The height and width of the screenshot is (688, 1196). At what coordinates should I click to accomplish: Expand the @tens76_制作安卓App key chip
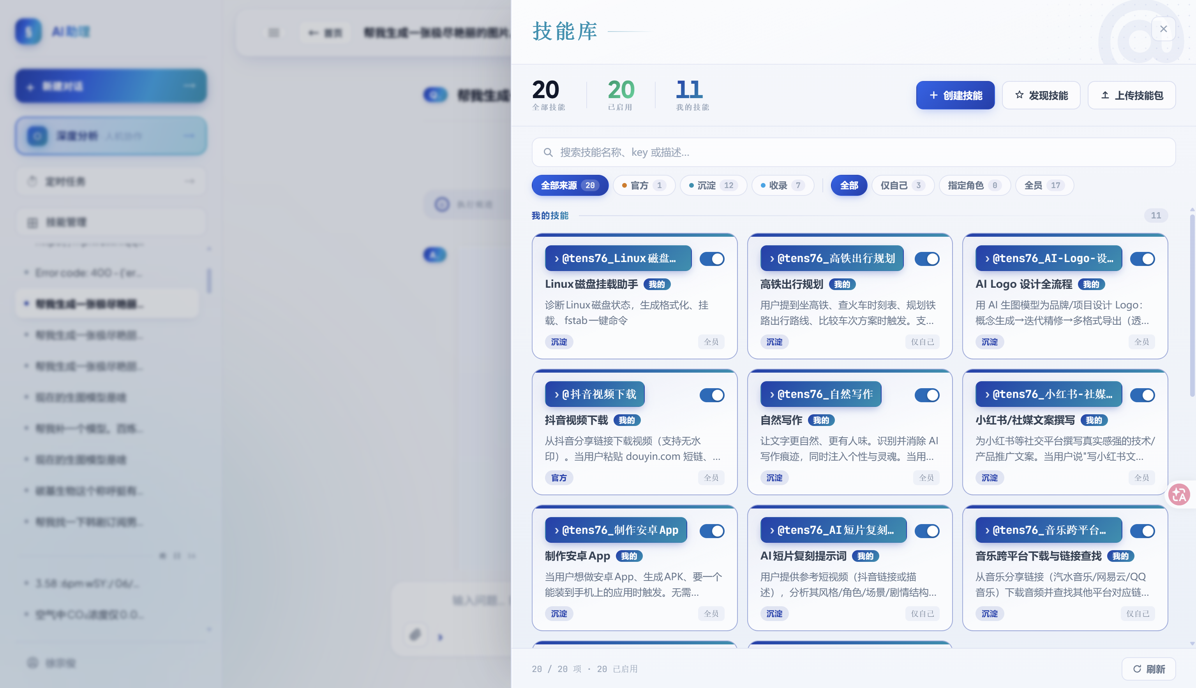[x=616, y=530]
